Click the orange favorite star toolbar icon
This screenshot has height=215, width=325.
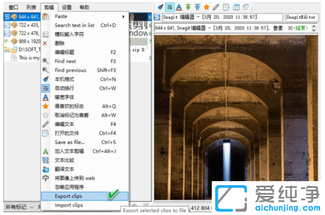point(207,7)
